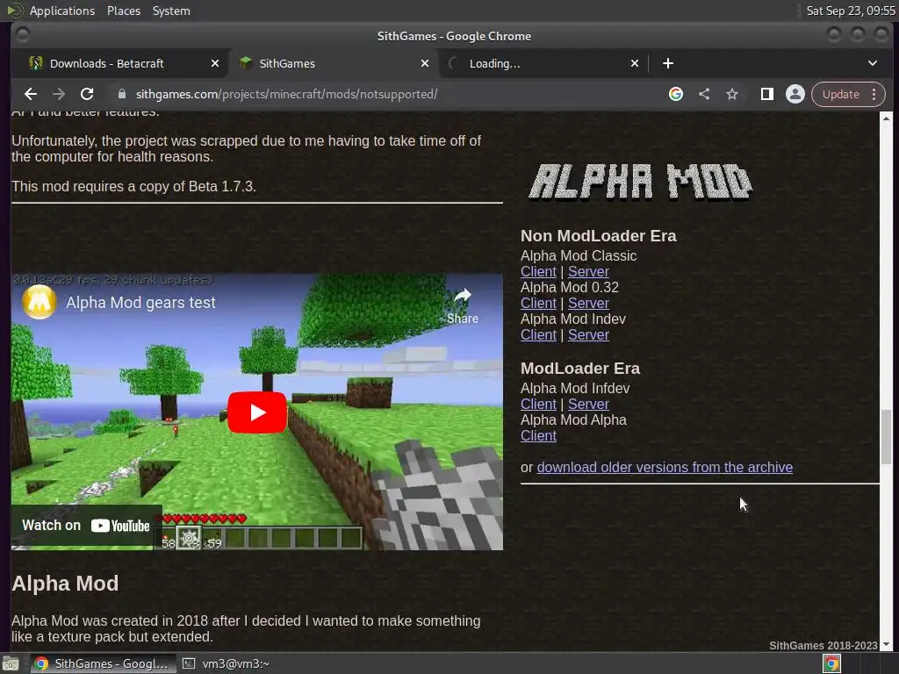Screen dimensions: 899x674
Task: Bookmark this page with the star
Action: click(732, 94)
